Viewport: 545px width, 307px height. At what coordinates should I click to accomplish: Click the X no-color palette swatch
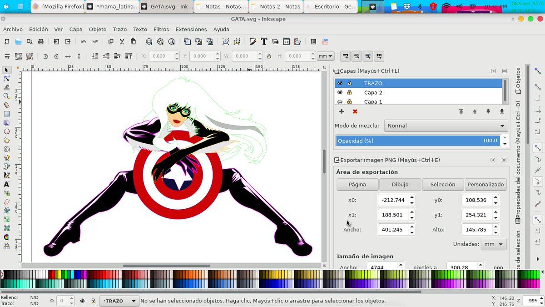2,274
